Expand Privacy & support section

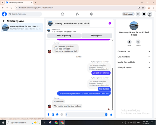click(x=134, y=67)
